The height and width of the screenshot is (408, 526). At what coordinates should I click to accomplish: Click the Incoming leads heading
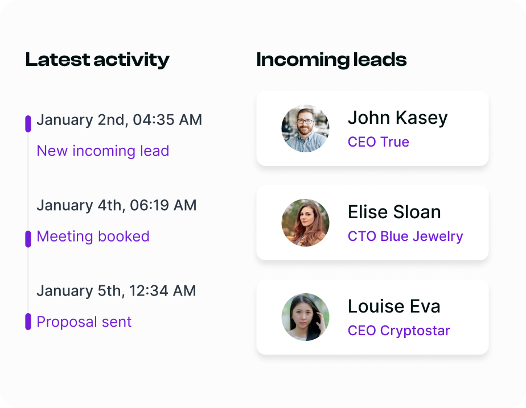pos(331,60)
